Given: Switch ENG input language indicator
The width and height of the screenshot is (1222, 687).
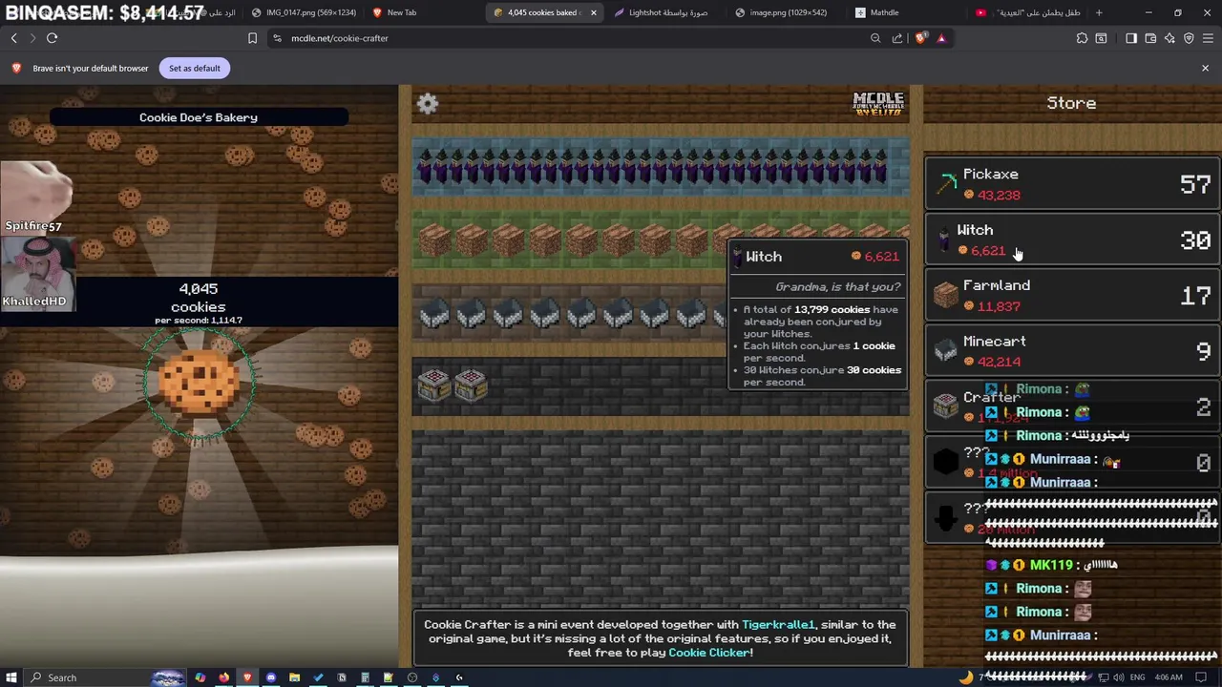Looking at the screenshot, I should (x=1138, y=677).
